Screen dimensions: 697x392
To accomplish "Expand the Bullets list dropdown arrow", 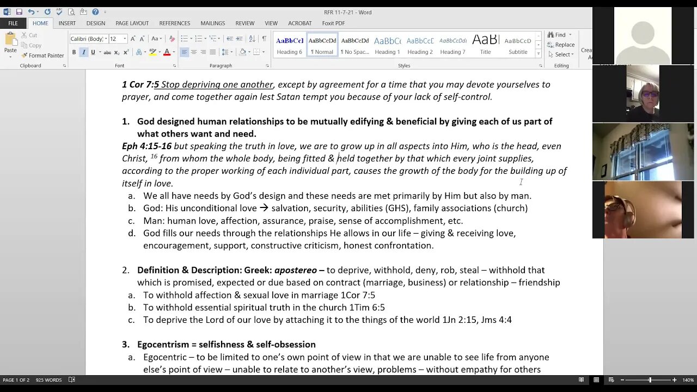I will click(x=191, y=39).
